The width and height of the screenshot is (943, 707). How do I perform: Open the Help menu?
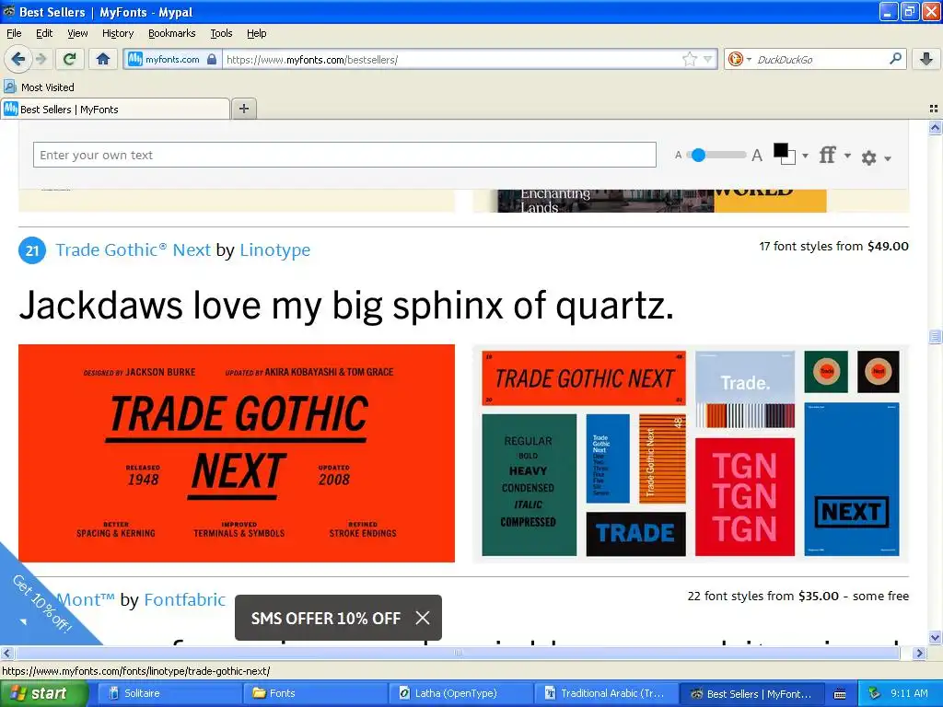pos(256,33)
